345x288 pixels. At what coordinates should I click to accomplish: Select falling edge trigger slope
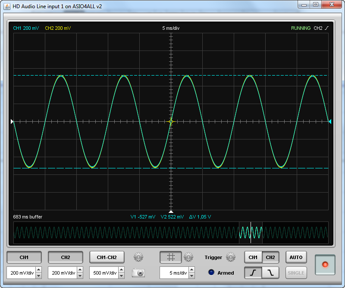point(271,273)
